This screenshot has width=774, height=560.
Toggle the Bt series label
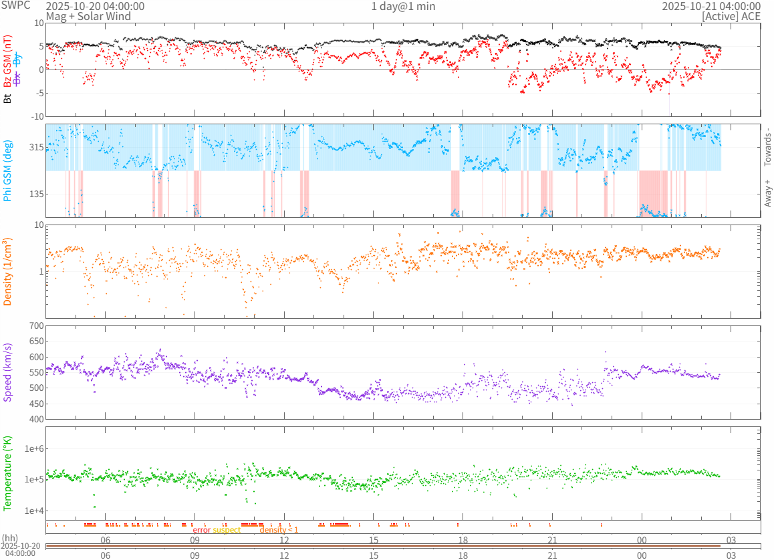pyautogui.click(x=8, y=99)
